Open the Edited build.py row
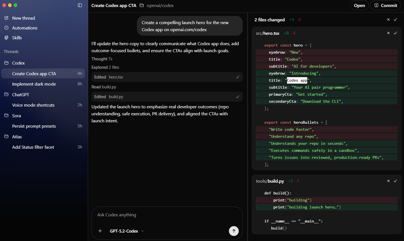Viewport: 404px width, 241px height. pos(167,97)
